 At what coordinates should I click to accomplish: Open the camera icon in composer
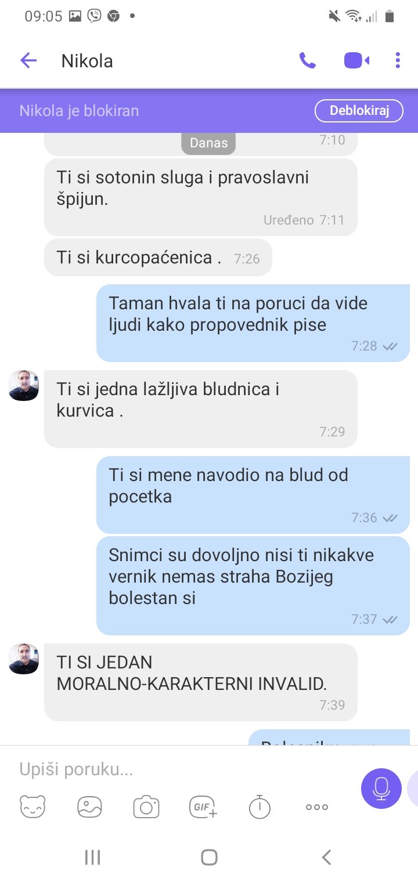pos(146,807)
